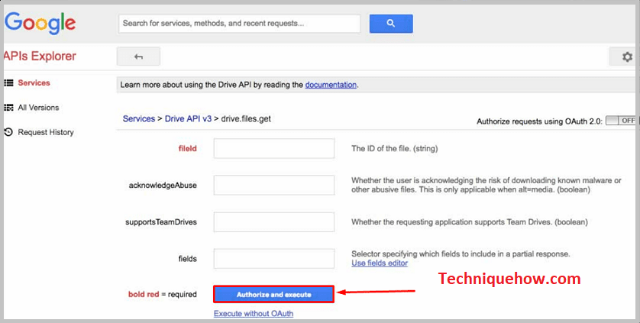Click the 'bold red = required' note
This screenshot has width=640, height=323.
pyautogui.click(x=163, y=295)
